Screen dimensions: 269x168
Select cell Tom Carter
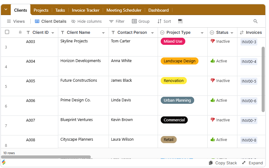pyautogui.click(x=133, y=47)
